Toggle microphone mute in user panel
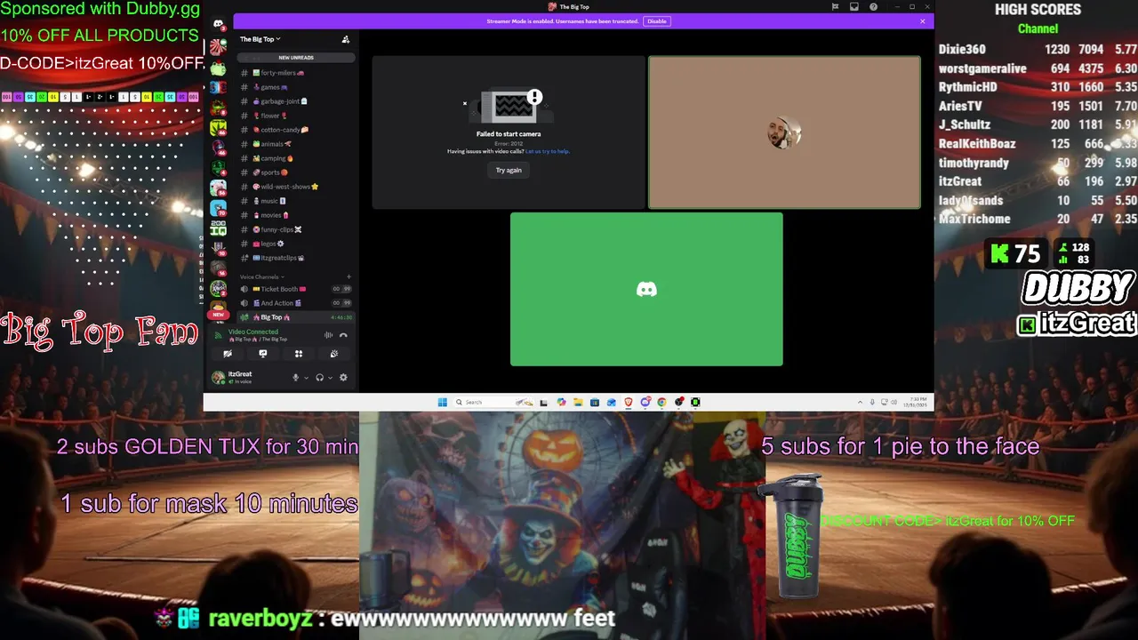This screenshot has height=640, width=1138. pos(296,378)
